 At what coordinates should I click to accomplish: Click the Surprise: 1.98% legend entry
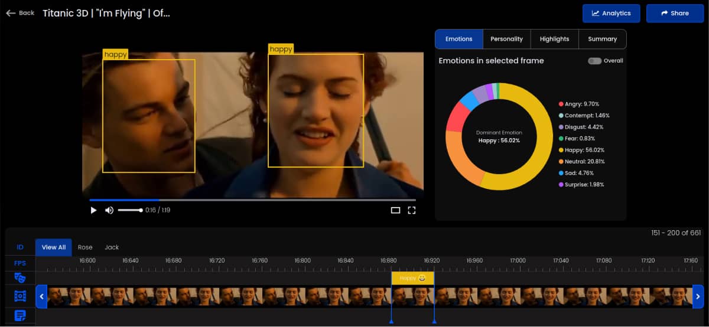click(581, 185)
